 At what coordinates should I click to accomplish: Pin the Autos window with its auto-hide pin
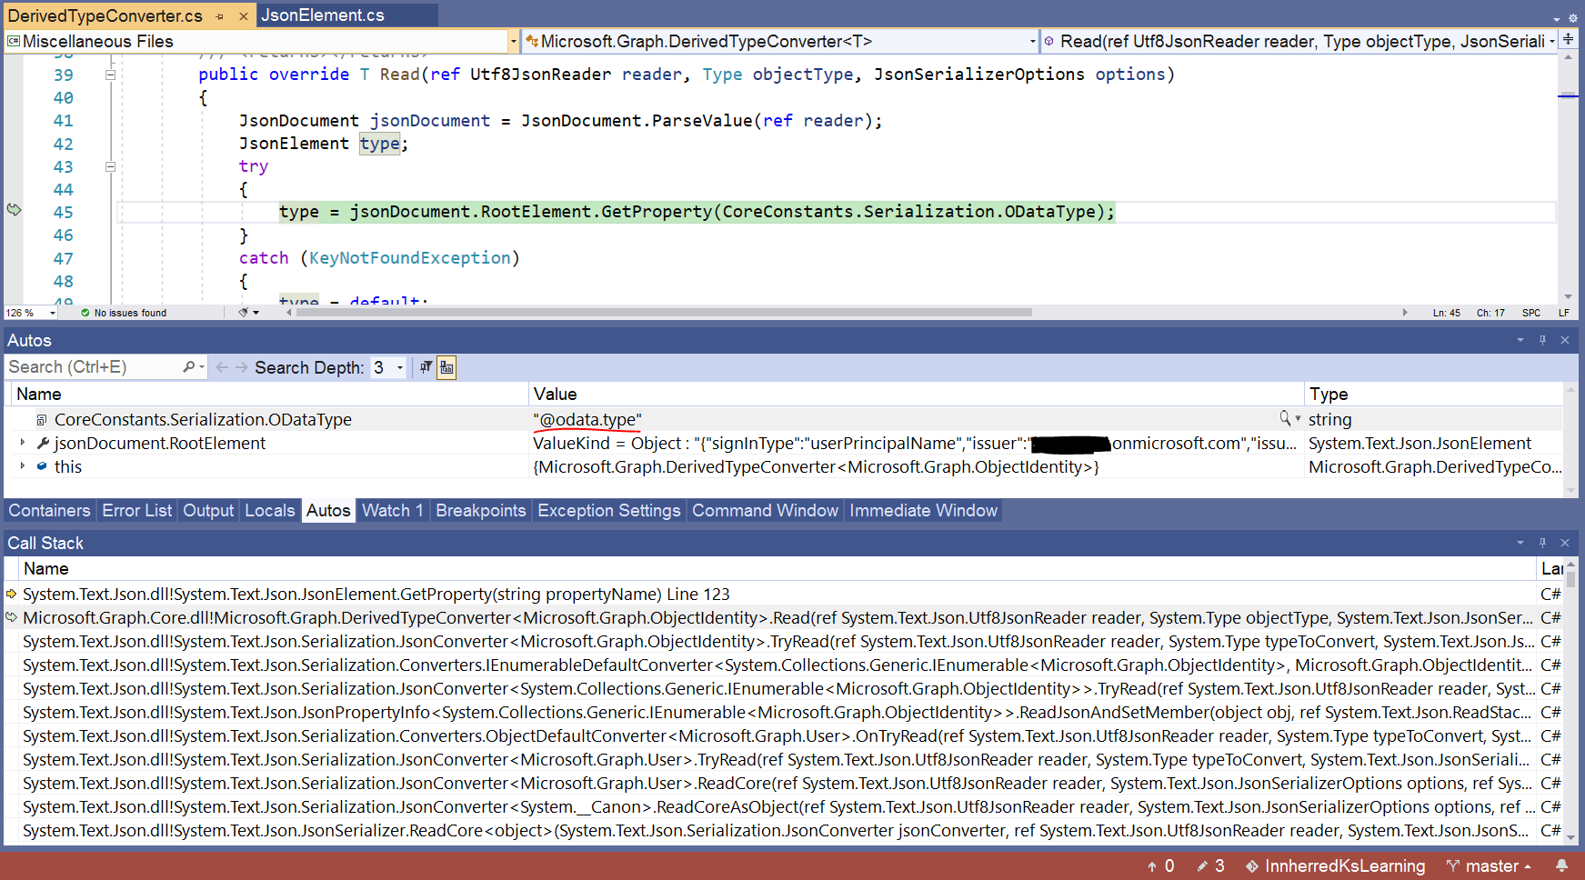coord(1541,340)
